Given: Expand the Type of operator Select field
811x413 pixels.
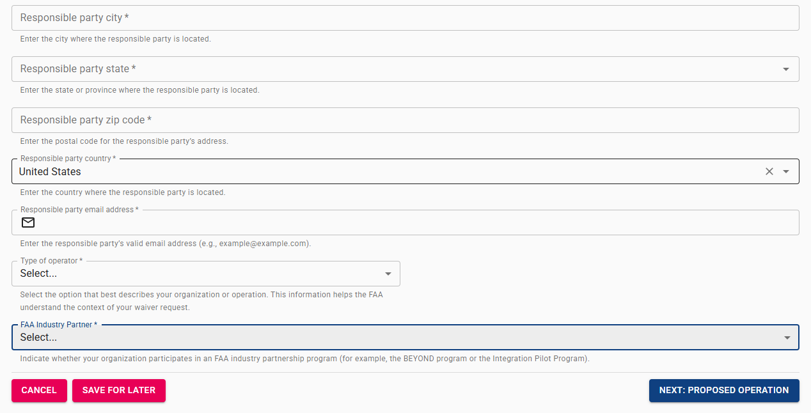Looking at the screenshot, I should point(198,274).
